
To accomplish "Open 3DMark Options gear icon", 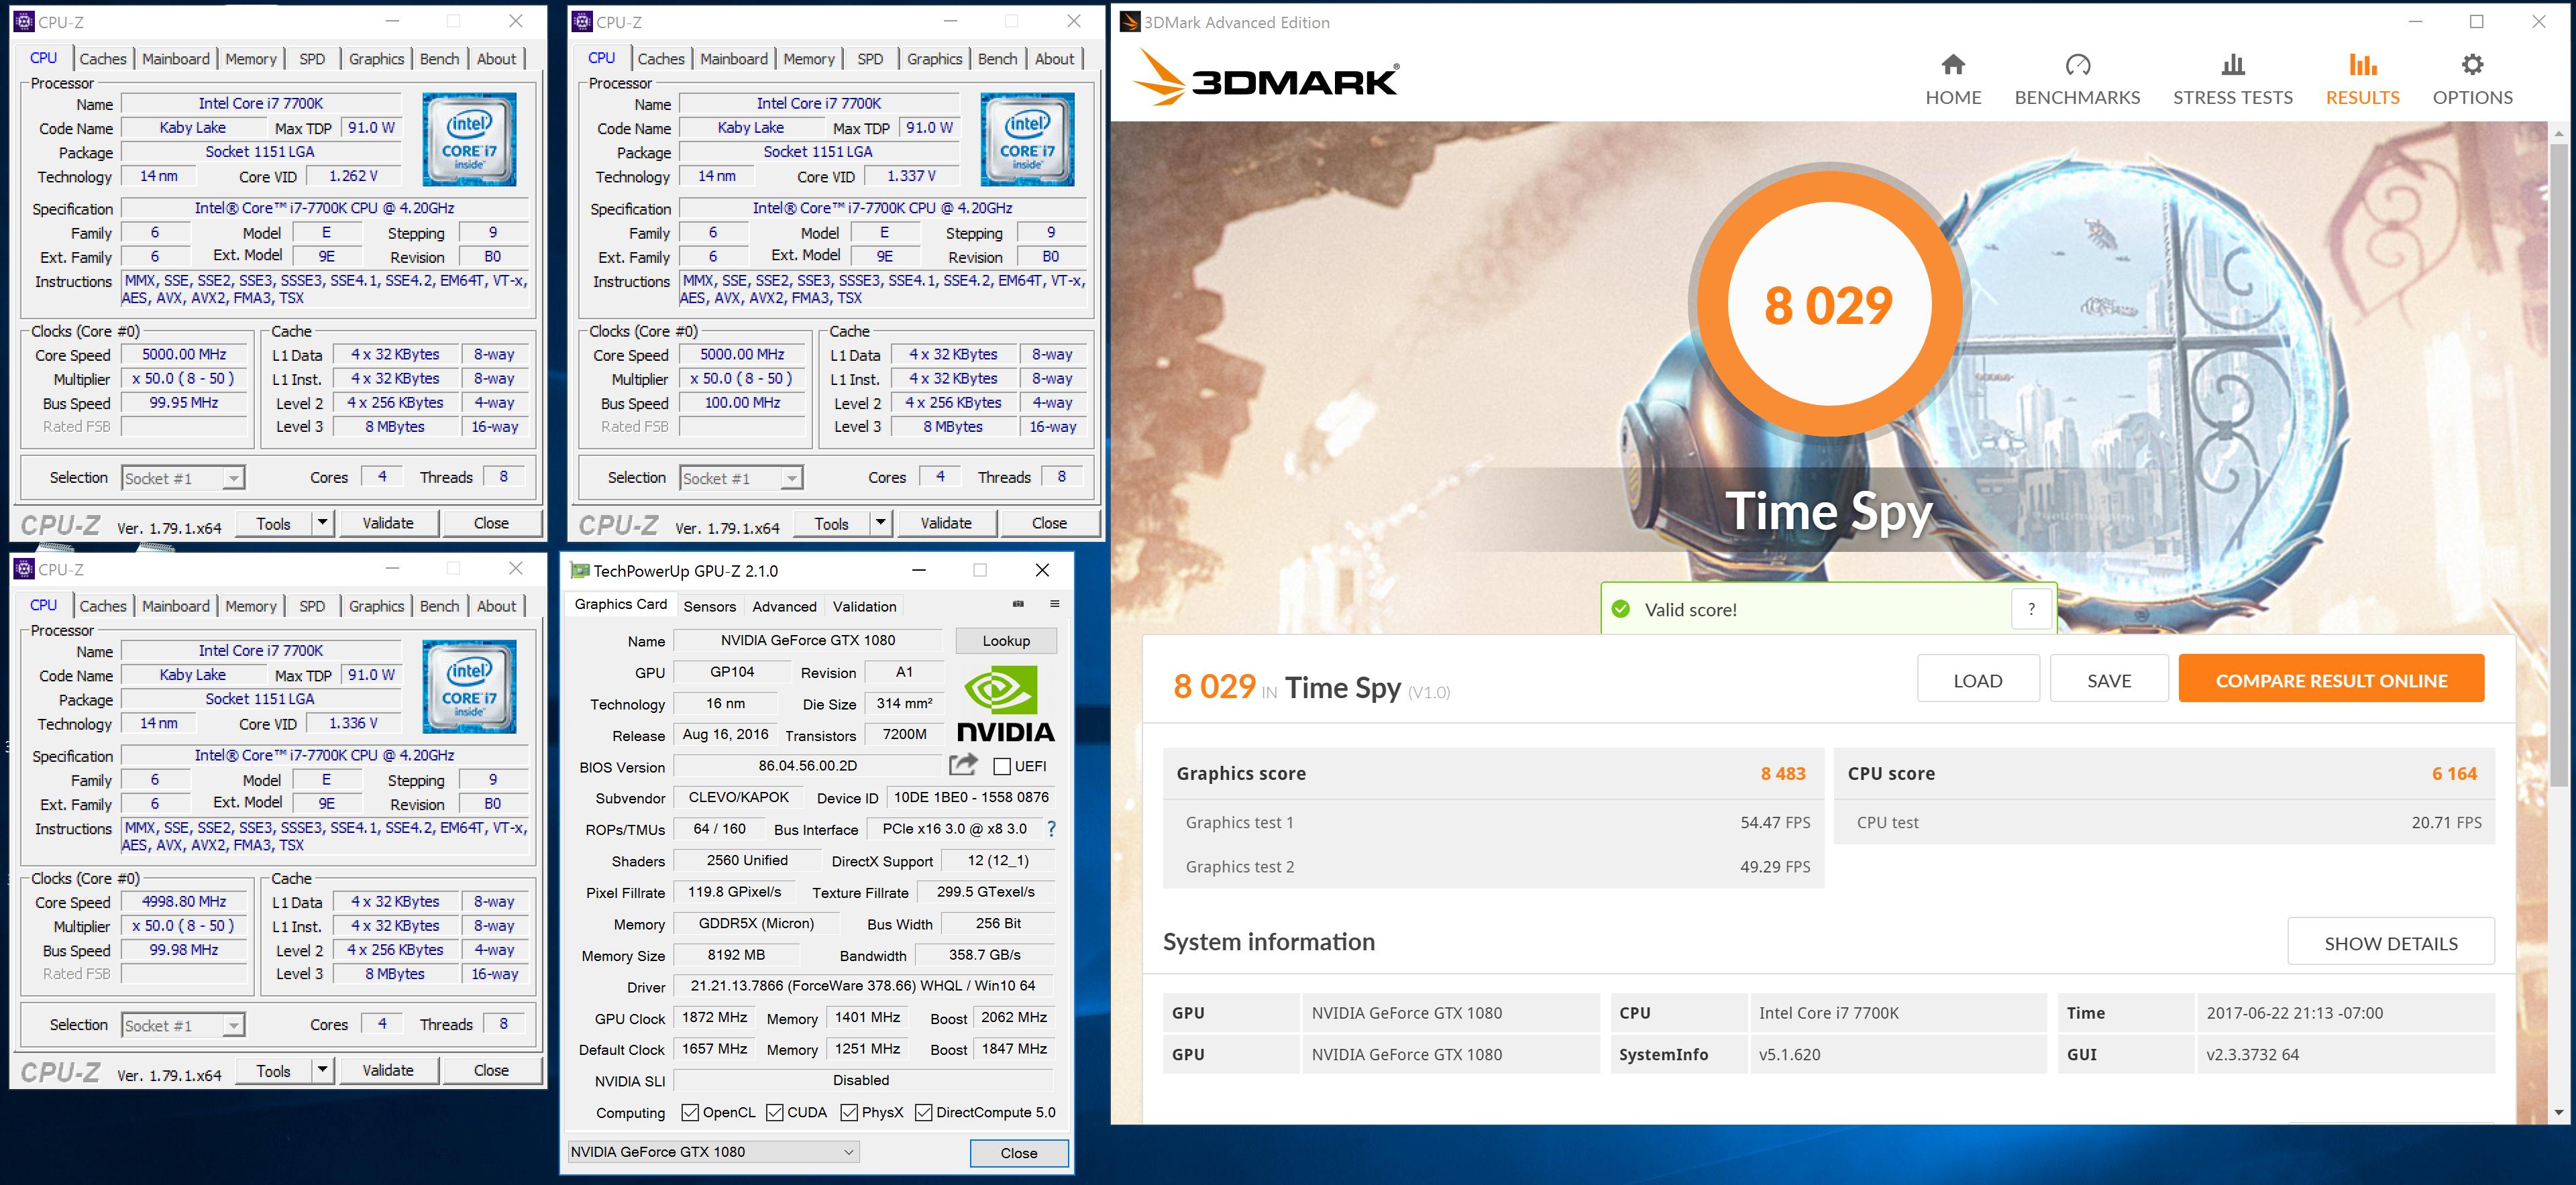I will tap(2472, 66).
